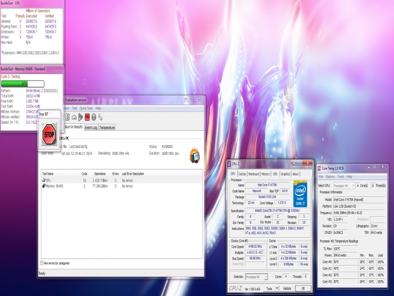Open the Graphics tab in CPU-Z
Viewport: 394px width, 296px height.
click(x=286, y=174)
